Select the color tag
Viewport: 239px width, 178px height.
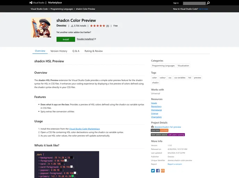154,78
